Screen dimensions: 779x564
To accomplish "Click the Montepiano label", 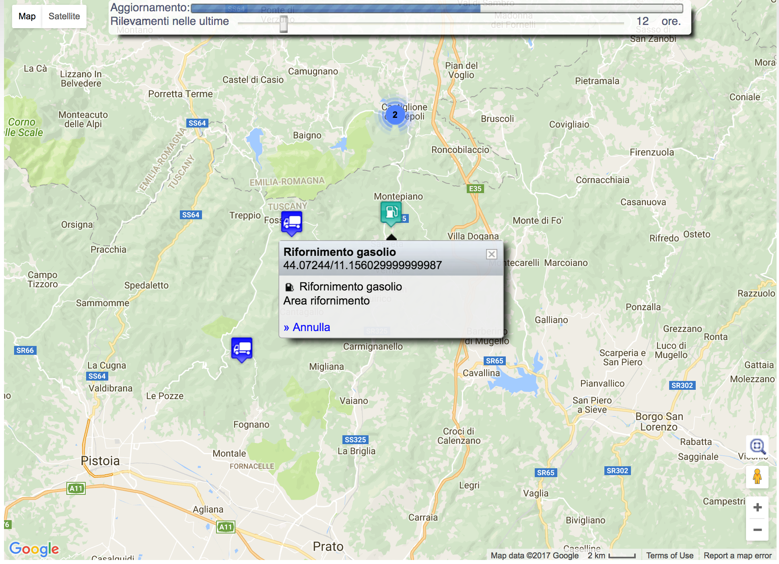I will click(398, 196).
